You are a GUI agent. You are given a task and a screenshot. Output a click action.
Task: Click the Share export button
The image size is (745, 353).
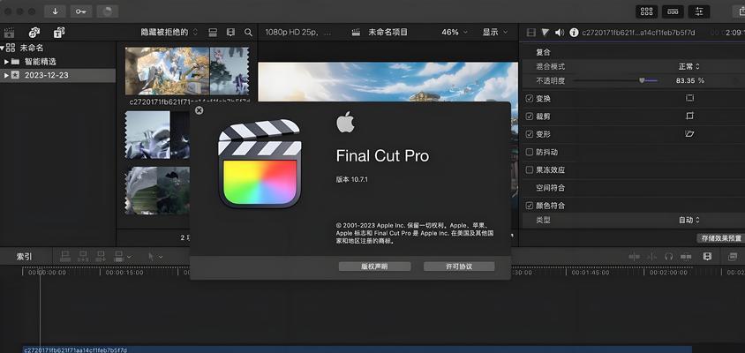point(739,11)
